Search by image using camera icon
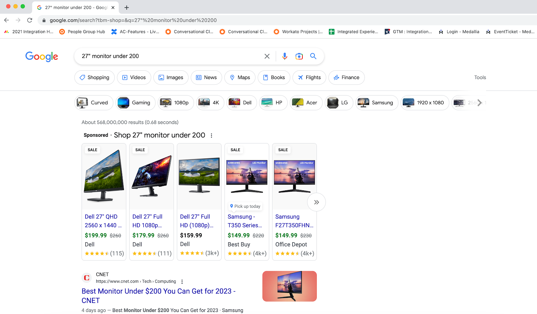 tap(299, 56)
